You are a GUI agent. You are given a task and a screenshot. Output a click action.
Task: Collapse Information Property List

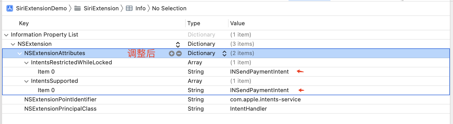coord(6,35)
